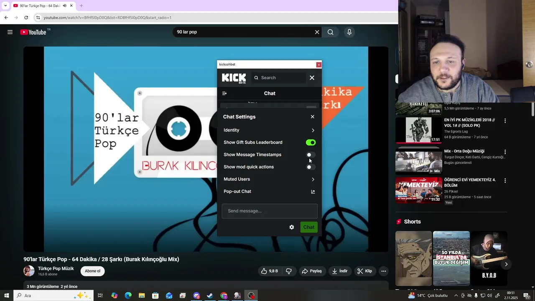
Task: Open chat settings with the gear icon
Action: (292, 227)
